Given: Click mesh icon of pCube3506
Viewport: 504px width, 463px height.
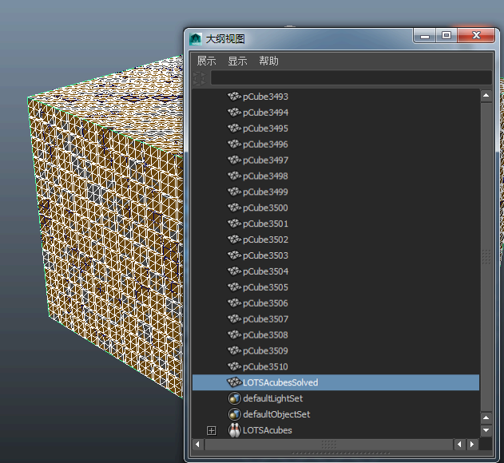Looking at the screenshot, I should tap(234, 303).
